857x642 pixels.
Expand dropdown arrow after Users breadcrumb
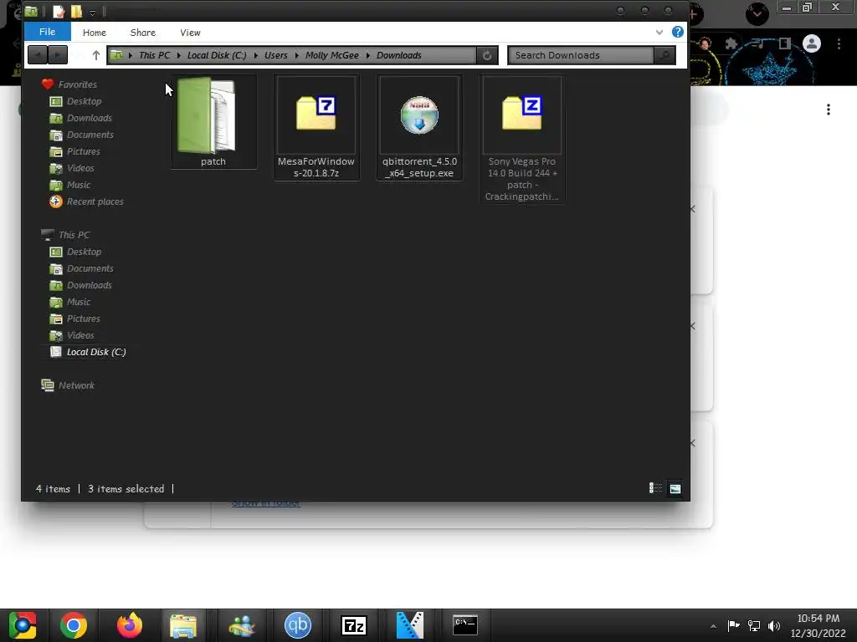tap(297, 55)
